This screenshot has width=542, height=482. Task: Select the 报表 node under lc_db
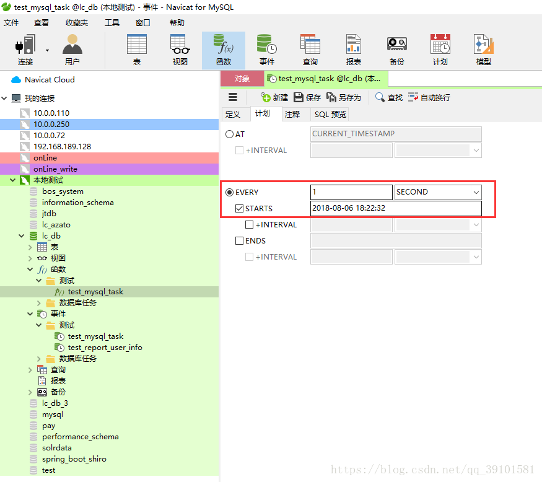click(x=58, y=380)
